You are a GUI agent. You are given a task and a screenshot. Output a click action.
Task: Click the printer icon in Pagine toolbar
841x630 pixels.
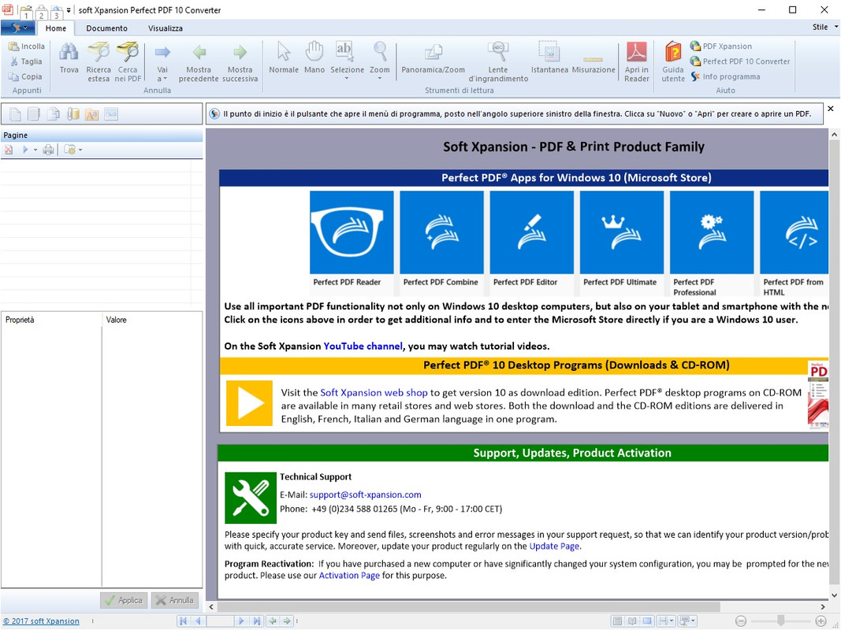click(x=48, y=150)
